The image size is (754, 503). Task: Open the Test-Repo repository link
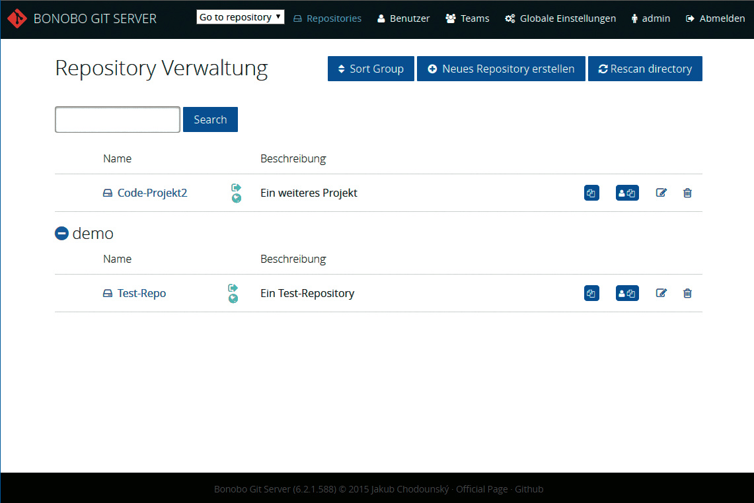(x=141, y=293)
